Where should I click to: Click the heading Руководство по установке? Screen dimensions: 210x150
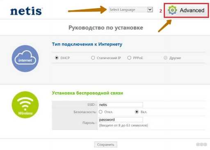(106, 28)
